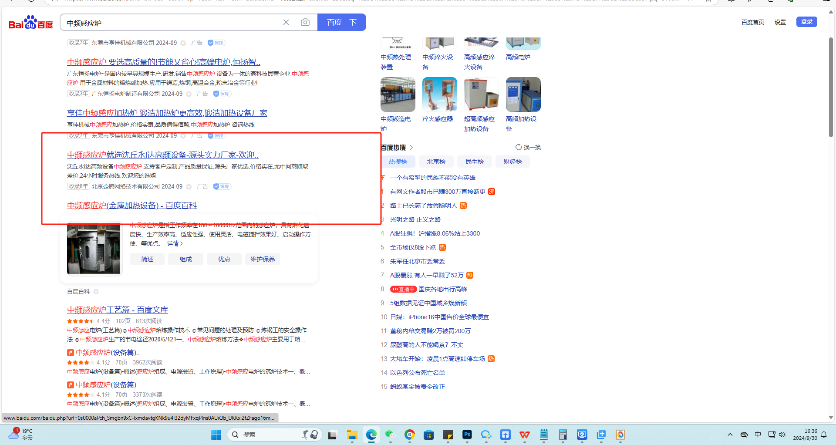Refresh hot searches with 换一换
The image size is (836, 445).
(x=528, y=147)
